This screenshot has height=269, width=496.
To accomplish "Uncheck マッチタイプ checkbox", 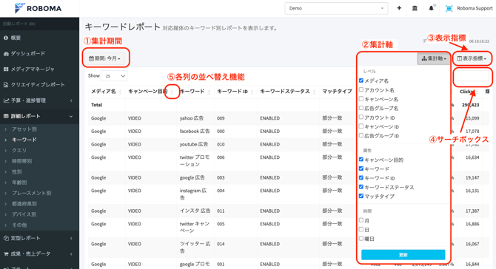I will tap(361, 196).
